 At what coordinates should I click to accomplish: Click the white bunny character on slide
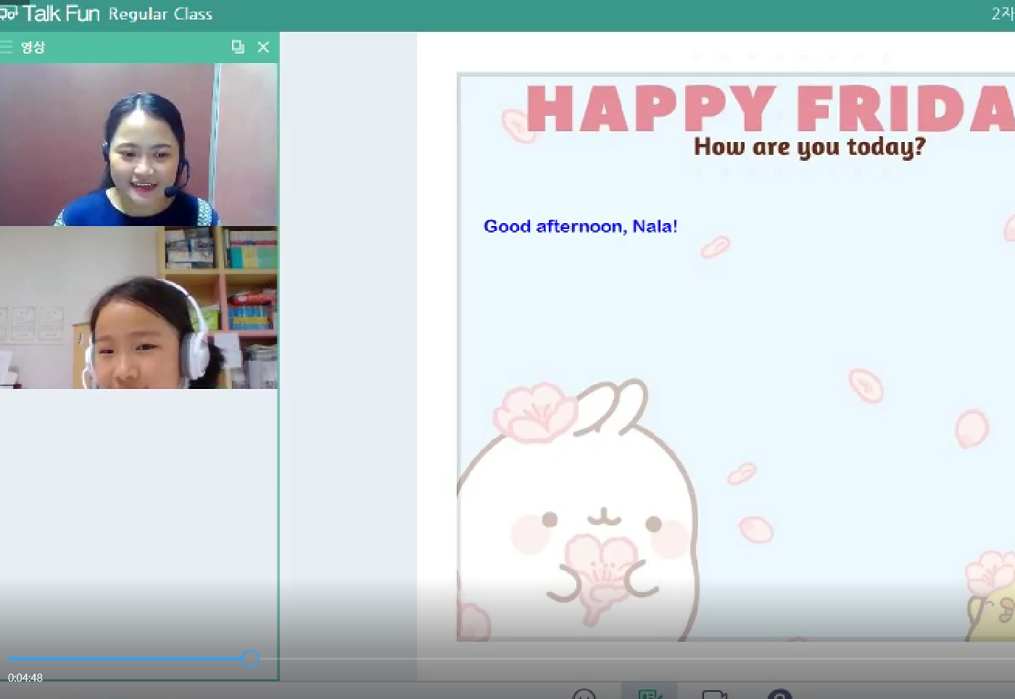click(x=580, y=522)
